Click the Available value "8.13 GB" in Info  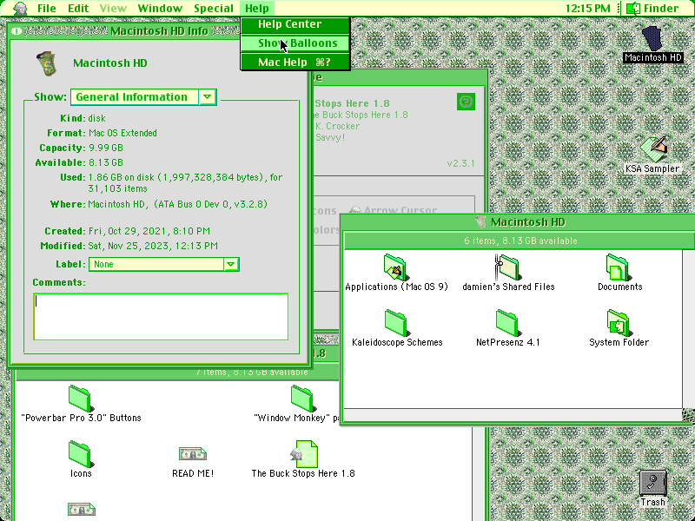[105, 162]
